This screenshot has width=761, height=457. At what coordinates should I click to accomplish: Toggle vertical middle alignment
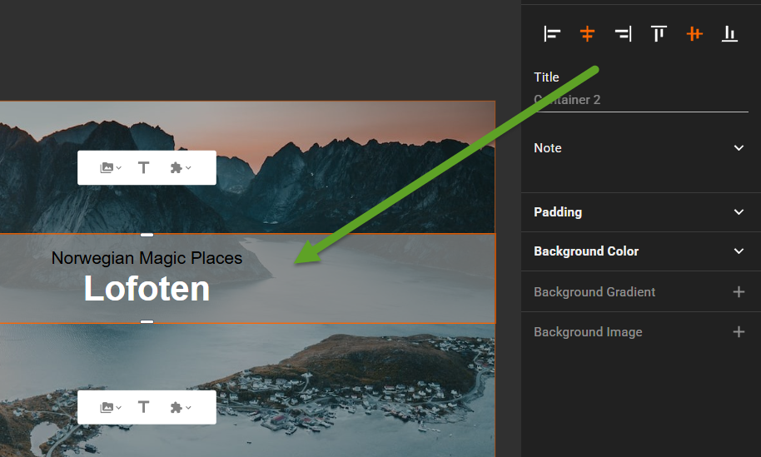click(694, 33)
